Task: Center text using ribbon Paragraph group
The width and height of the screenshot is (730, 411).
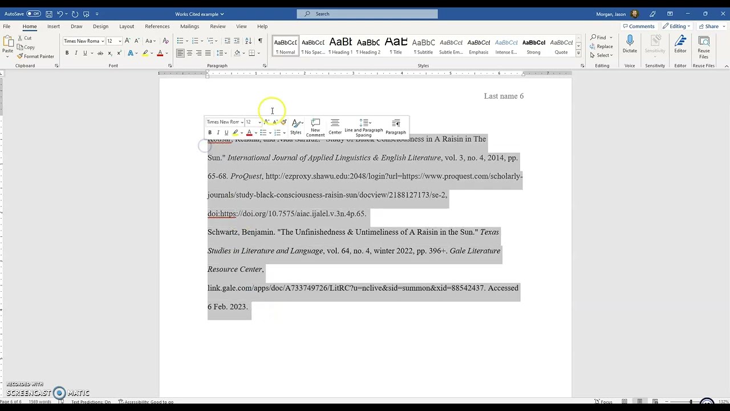Action: 189,53
